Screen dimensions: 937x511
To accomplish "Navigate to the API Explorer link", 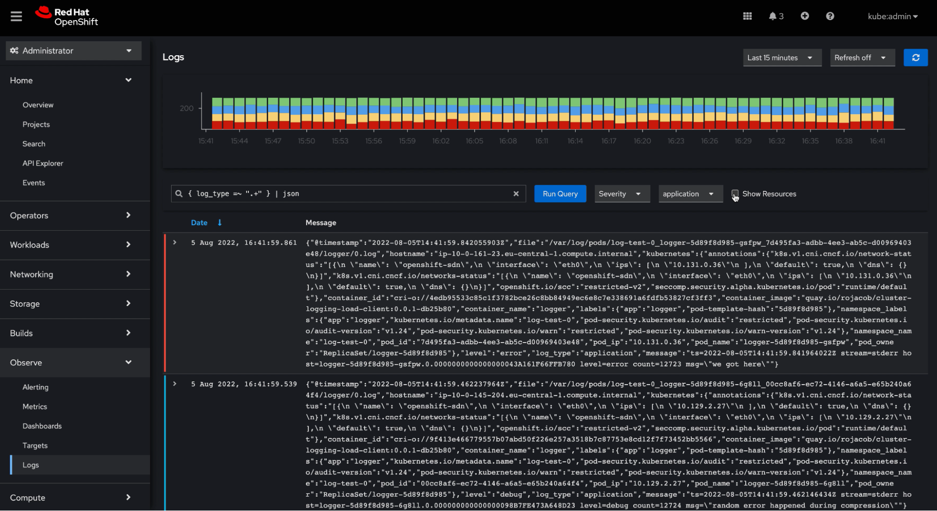I will (43, 163).
